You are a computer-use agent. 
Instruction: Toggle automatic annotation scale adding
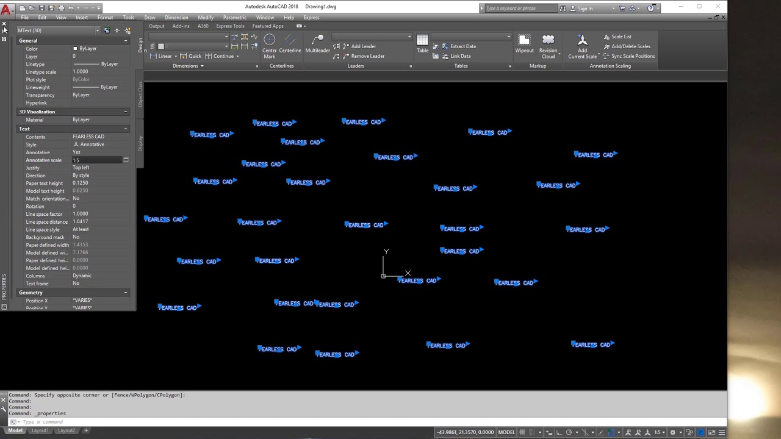click(x=638, y=432)
